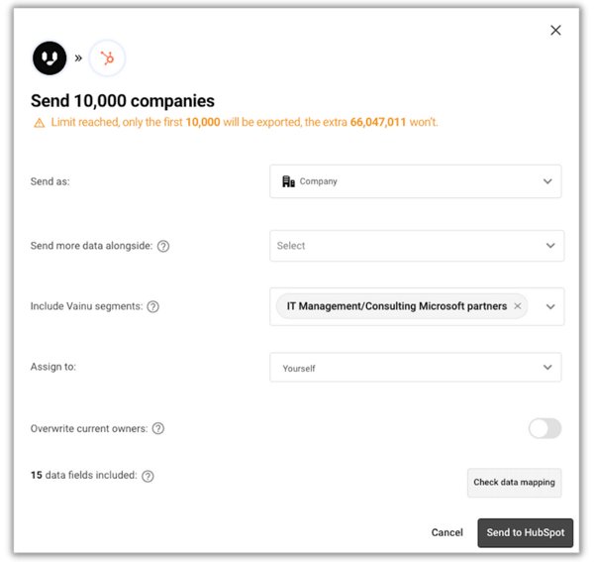Click the company building icon in Send as
This screenshot has height=562, width=594.
point(288,181)
